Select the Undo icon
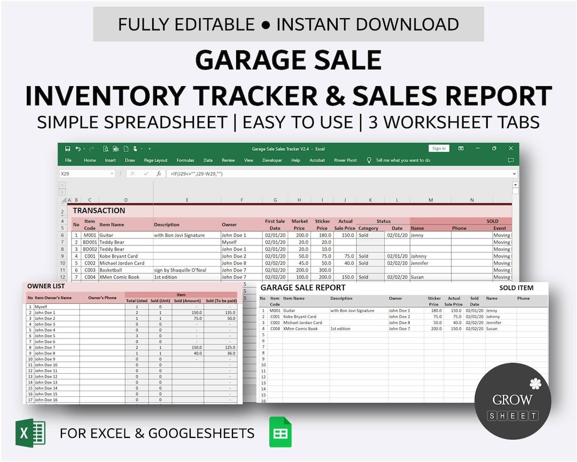This screenshot has height=462, width=577. pos(77,149)
